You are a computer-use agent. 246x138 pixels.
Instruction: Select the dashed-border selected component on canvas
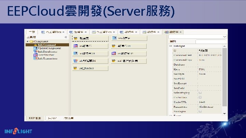[90, 38]
